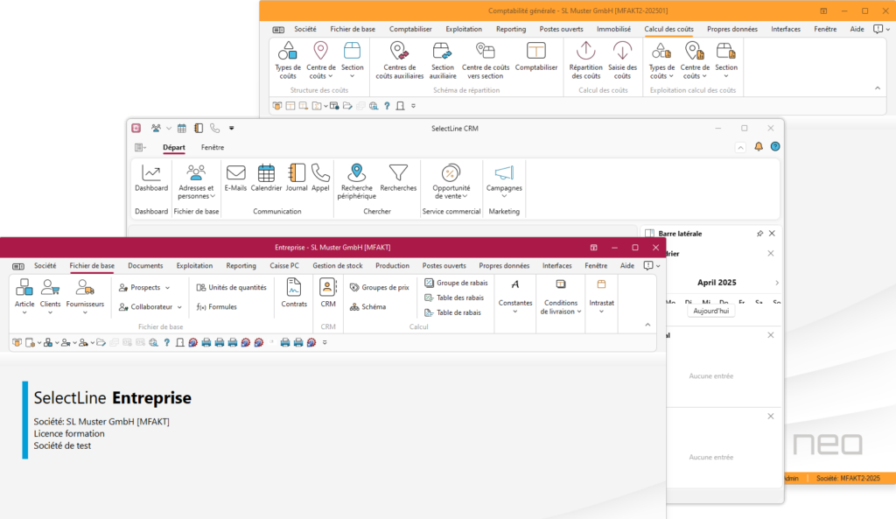This screenshot has width=896, height=519.
Task: Click help icon in Entreprise quick toolbar
Action: pyautogui.click(x=167, y=343)
